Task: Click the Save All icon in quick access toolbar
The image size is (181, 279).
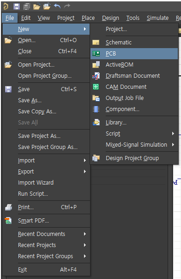Action: (x=27, y=6)
